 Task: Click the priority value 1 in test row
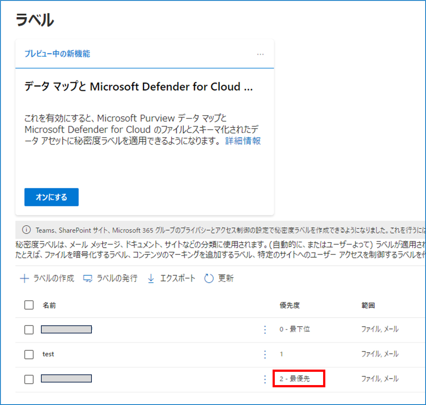pos(281,354)
